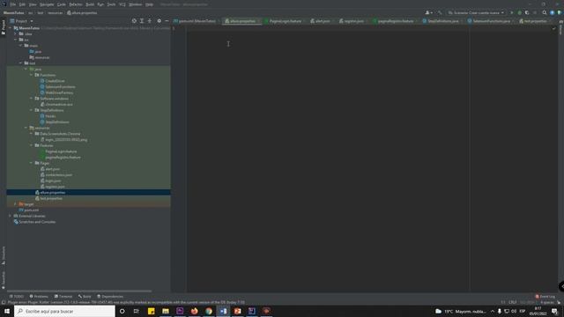Screen dimensions: 564x317
Task: Open the run configuration dropdown
Action: [x=476, y=12]
